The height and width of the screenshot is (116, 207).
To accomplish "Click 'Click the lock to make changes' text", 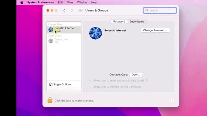I will 74,101.
